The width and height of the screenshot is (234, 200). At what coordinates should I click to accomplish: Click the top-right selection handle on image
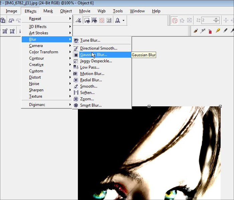[220, 106]
